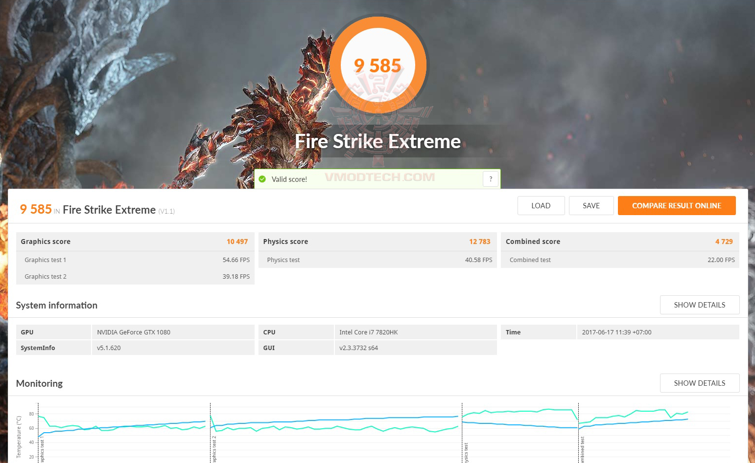This screenshot has height=463, width=755.
Task: Show details for the Monitoring section
Action: click(699, 383)
